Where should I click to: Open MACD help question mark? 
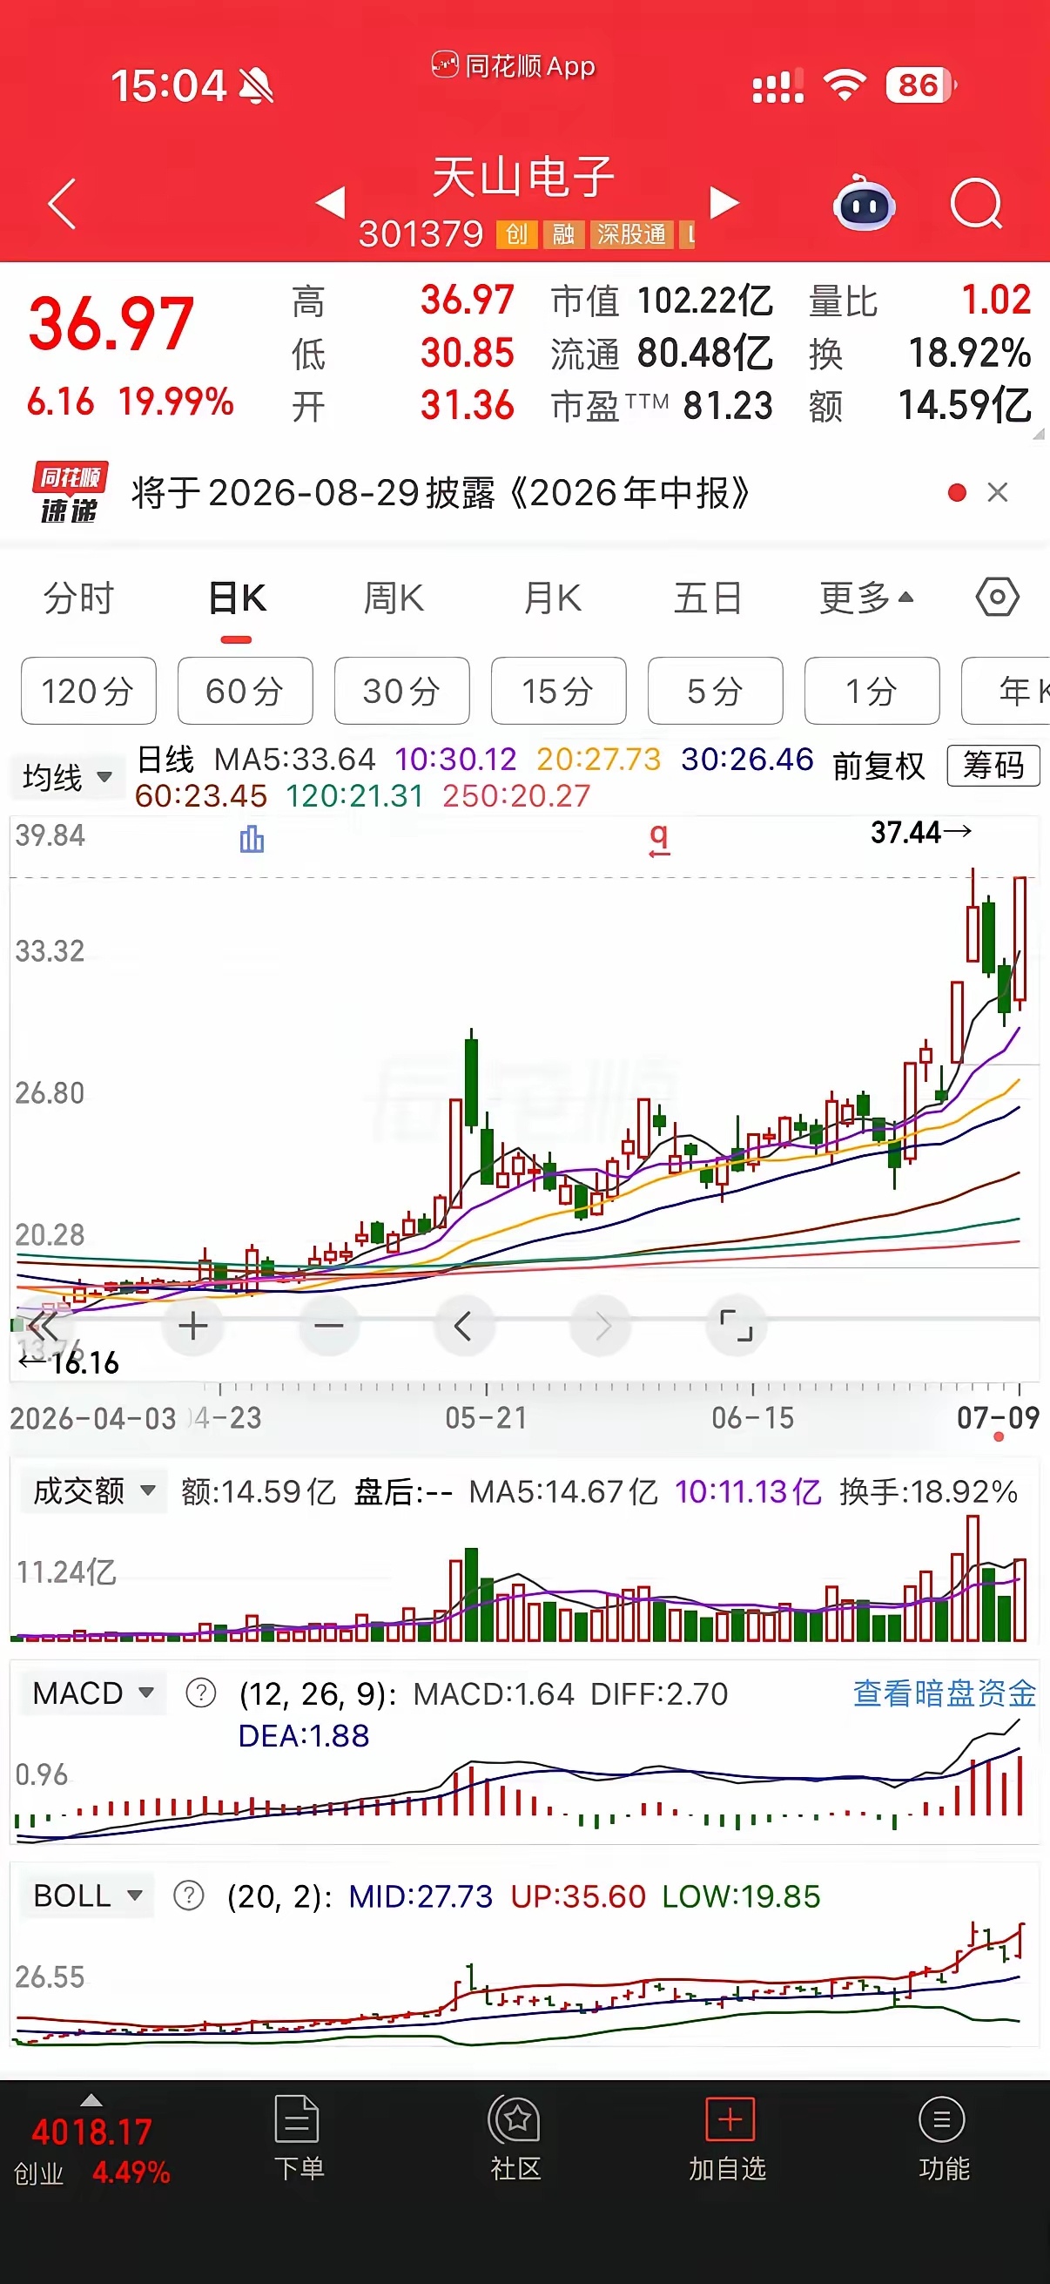coord(201,1693)
